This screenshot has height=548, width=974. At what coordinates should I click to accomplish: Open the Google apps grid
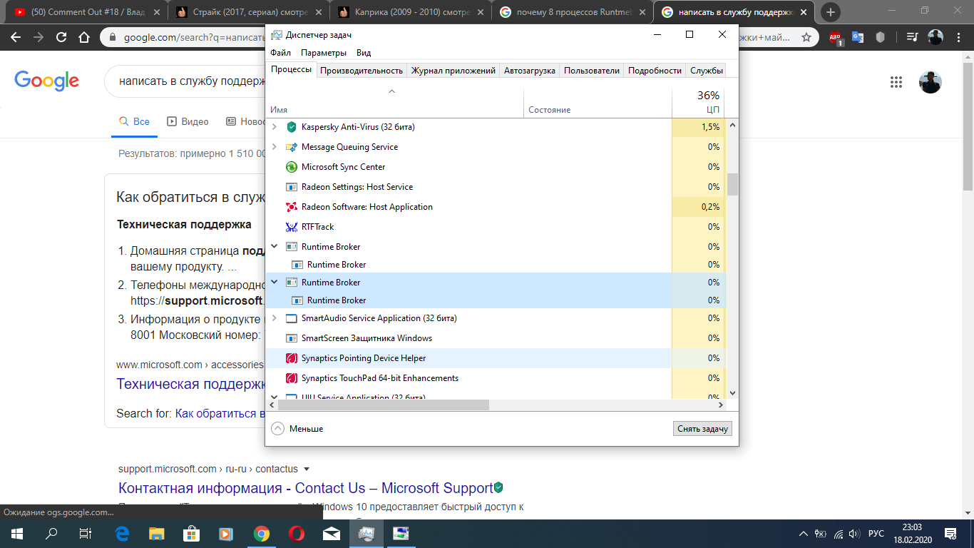click(x=896, y=82)
